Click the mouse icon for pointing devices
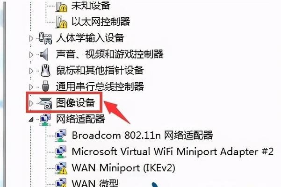 point(45,71)
